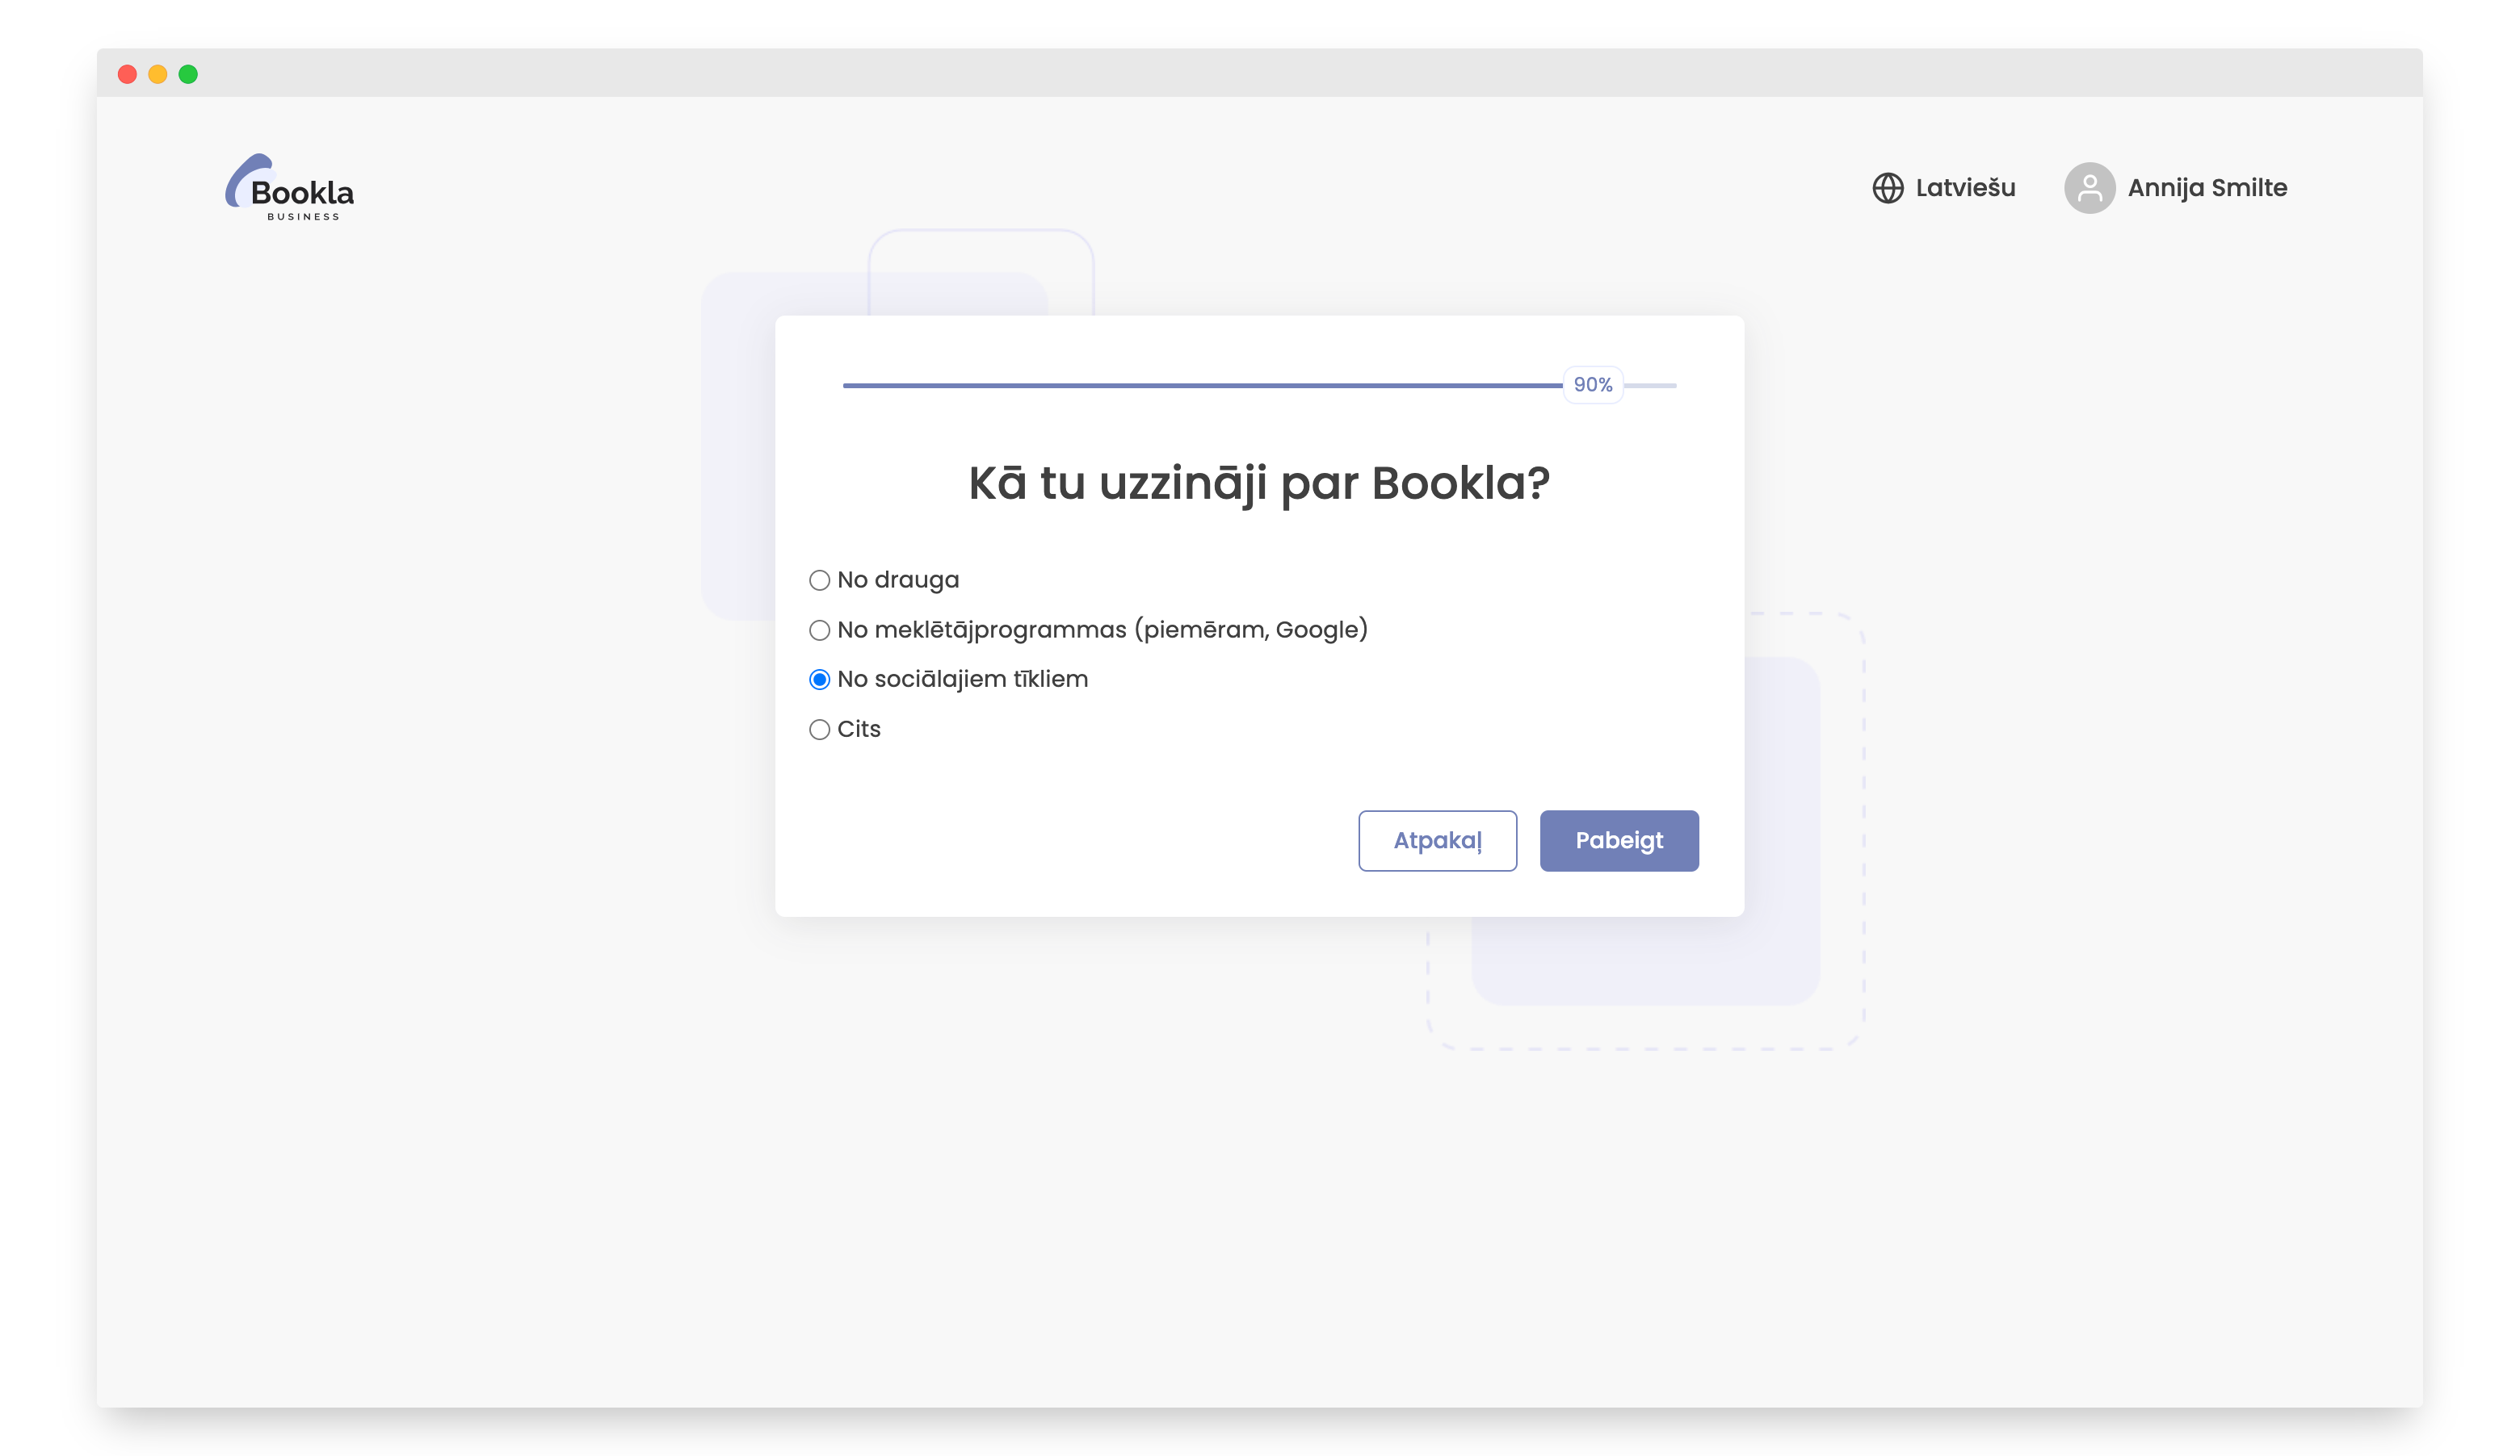The height and width of the screenshot is (1456, 2520).
Task: Click the 90% progress badge
Action: pyautogui.click(x=1593, y=383)
